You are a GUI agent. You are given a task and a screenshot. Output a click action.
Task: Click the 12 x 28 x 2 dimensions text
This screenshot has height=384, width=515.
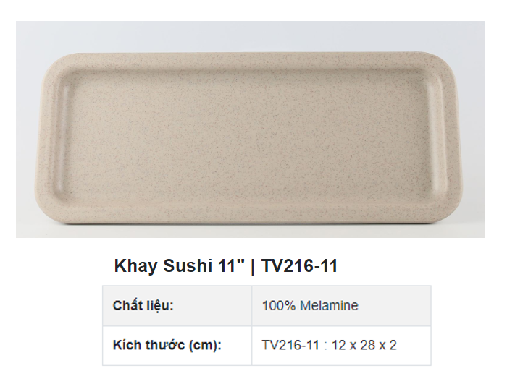coord(364,345)
